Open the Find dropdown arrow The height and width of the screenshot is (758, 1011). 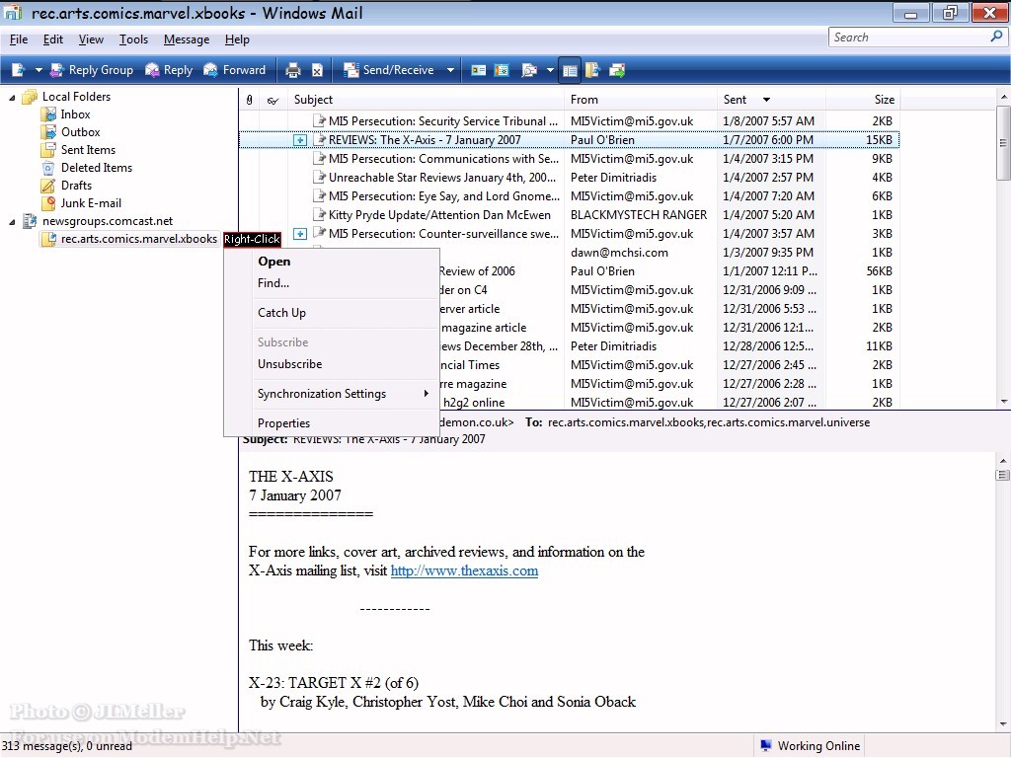click(549, 70)
